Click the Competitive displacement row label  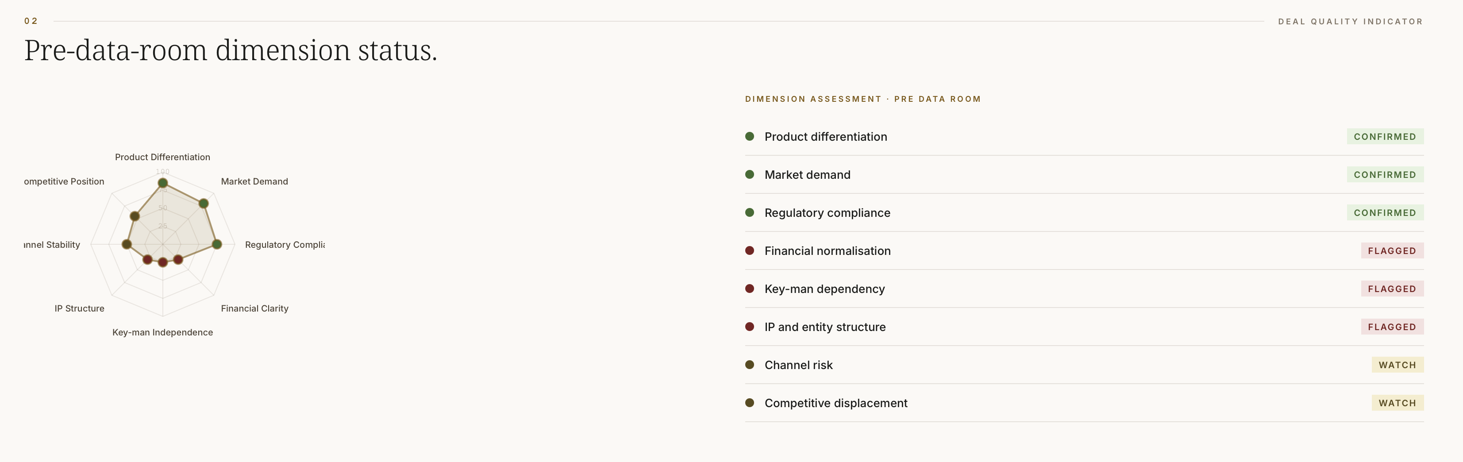835,404
